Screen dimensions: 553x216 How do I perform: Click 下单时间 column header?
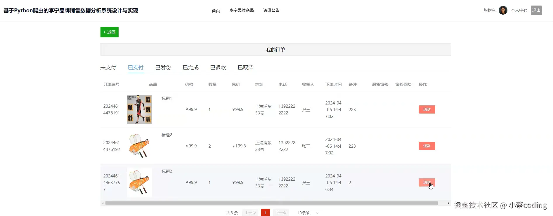(333, 84)
